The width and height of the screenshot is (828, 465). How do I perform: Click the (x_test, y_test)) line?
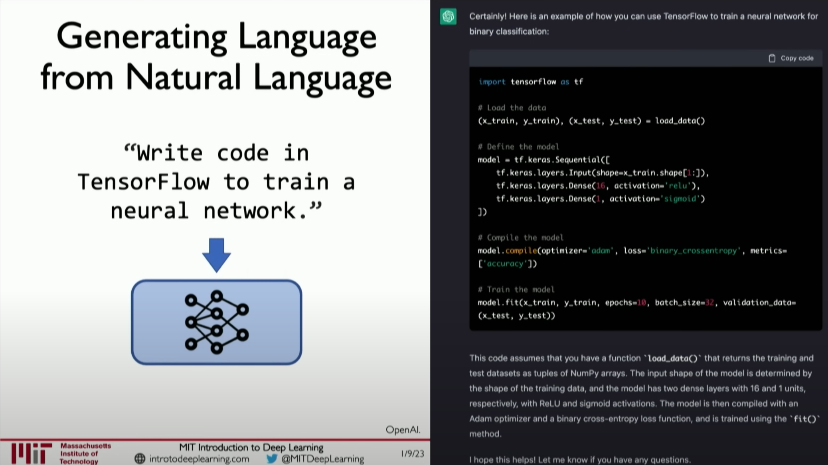(517, 316)
